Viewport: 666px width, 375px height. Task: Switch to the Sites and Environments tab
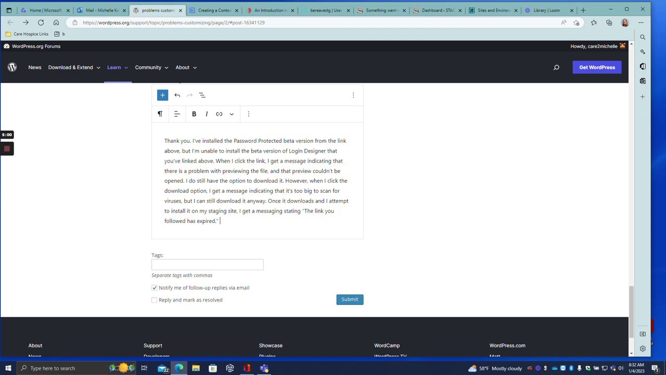point(494,10)
